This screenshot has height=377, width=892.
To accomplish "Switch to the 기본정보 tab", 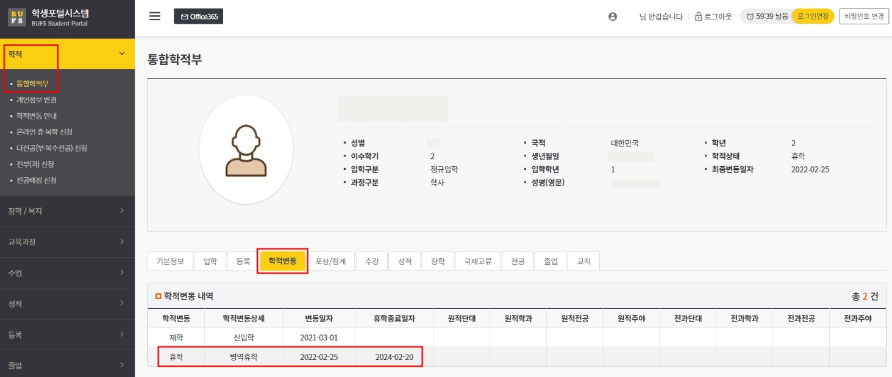I will tap(170, 261).
